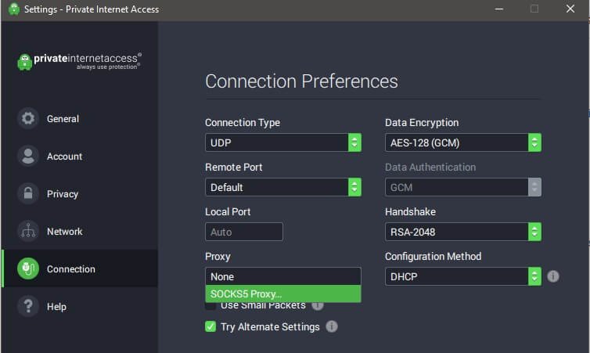Click the Connection Type green arrow stepper
Image resolution: width=590 pixels, height=353 pixels.
(354, 142)
